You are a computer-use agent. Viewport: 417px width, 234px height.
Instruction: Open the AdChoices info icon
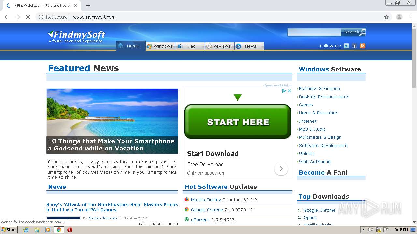coord(284,91)
